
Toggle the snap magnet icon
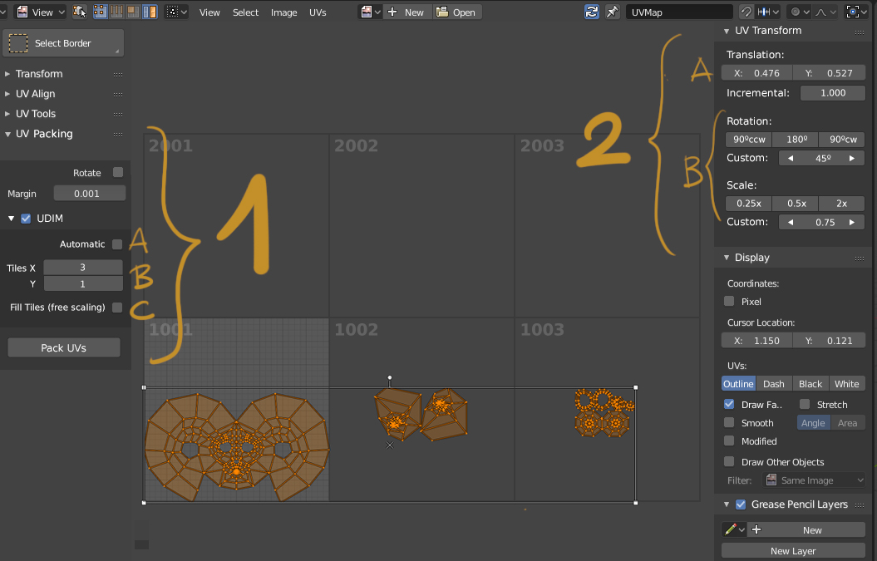746,12
